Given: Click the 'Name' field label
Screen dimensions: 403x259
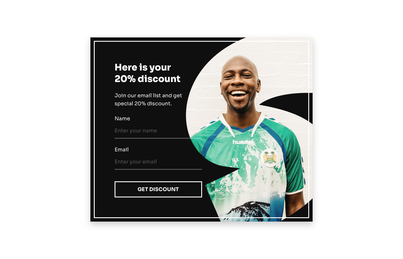Looking at the screenshot, I should pyautogui.click(x=122, y=119).
